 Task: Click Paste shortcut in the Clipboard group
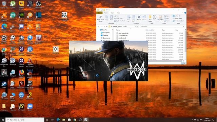pos(120,21)
